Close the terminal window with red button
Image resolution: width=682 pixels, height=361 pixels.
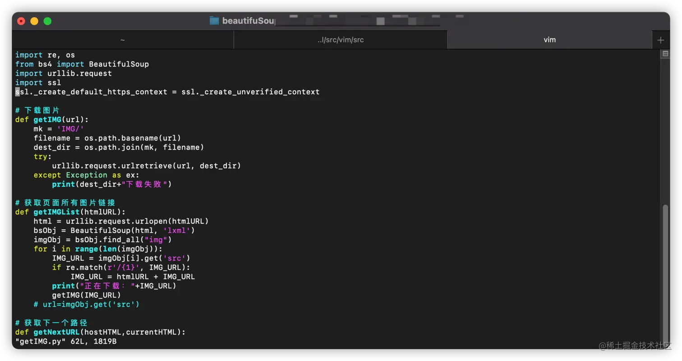click(x=21, y=21)
